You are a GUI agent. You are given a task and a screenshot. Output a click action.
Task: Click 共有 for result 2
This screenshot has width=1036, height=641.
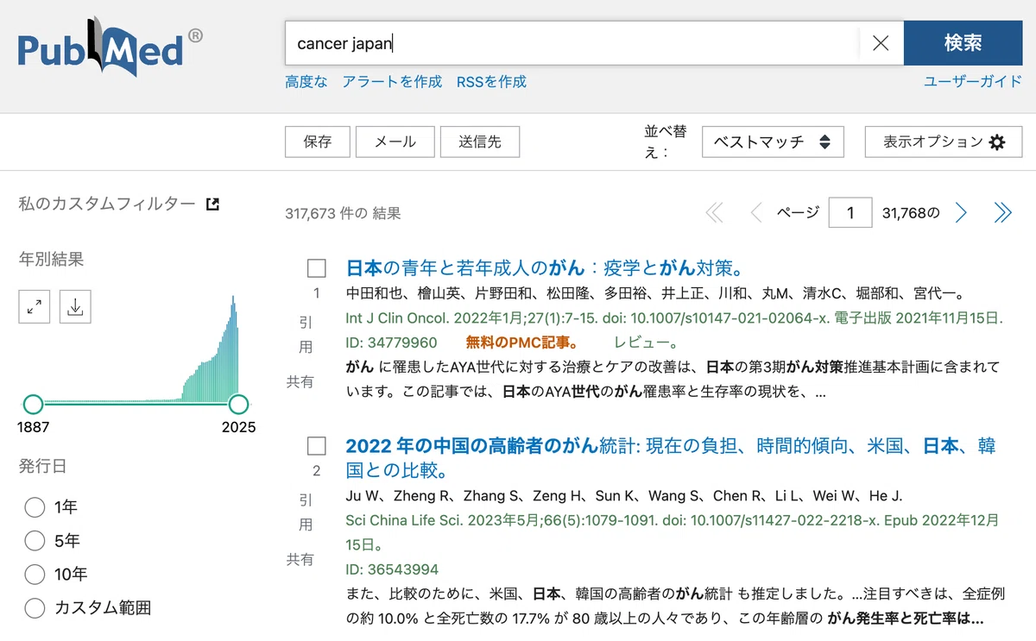pos(300,559)
